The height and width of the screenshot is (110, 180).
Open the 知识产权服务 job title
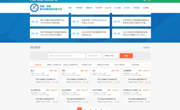pyautogui.click(x=97, y=90)
